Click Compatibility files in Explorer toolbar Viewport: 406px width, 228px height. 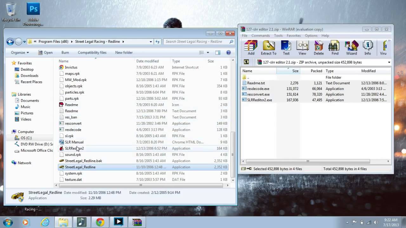92,53
